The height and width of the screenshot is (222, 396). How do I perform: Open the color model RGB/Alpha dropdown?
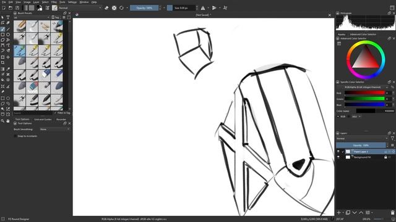(x=363, y=87)
